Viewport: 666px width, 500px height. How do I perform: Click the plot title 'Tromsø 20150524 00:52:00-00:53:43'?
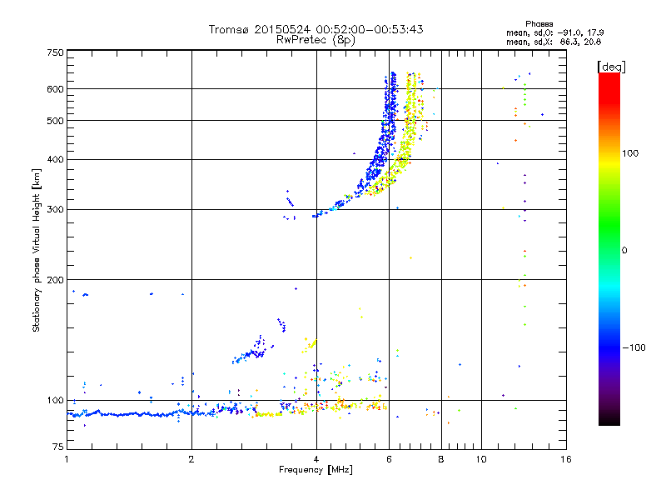[316, 29]
